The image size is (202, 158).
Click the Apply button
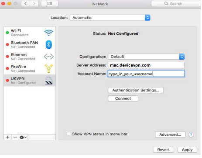pos(187,150)
